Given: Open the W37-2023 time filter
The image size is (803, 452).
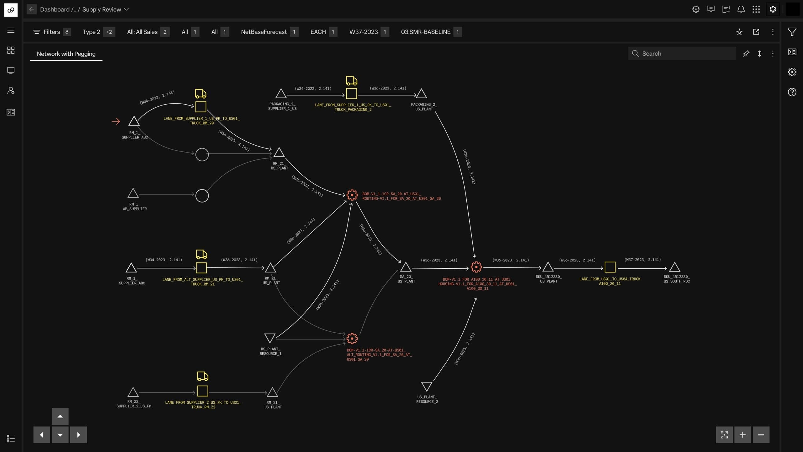Looking at the screenshot, I should coord(363,32).
